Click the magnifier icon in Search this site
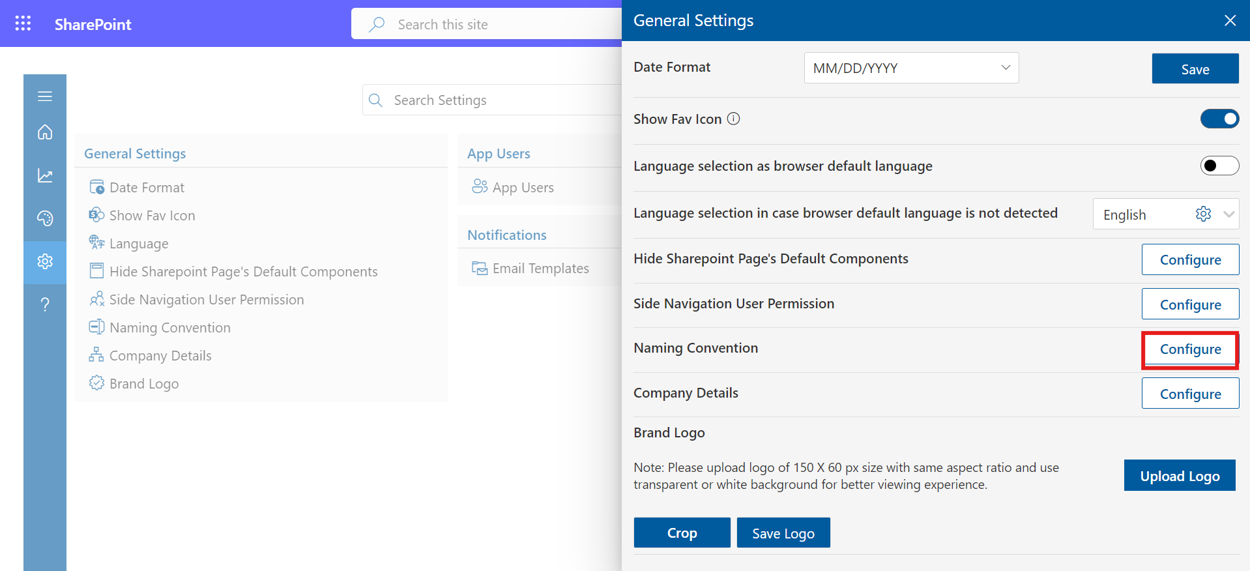The height and width of the screenshot is (571, 1250). point(377,24)
